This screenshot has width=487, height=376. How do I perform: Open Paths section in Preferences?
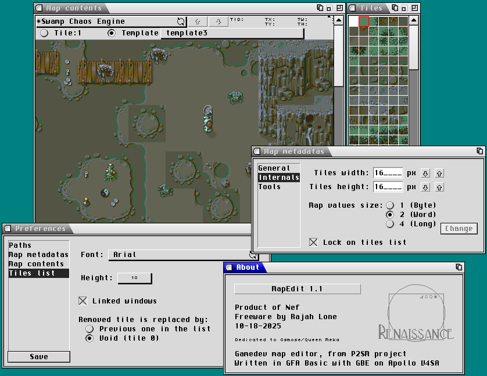[20, 245]
